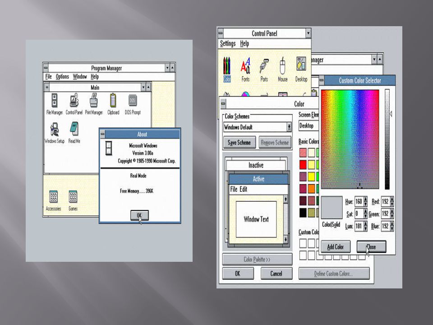
Task: Open Help menu in Control Panel
Action: [x=244, y=44]
